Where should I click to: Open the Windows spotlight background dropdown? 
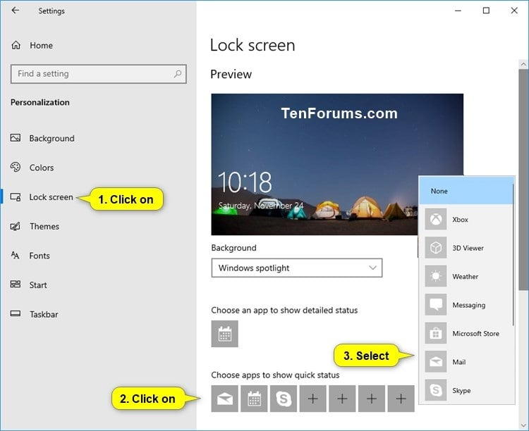pyautogui.click(x=297, y=268)
